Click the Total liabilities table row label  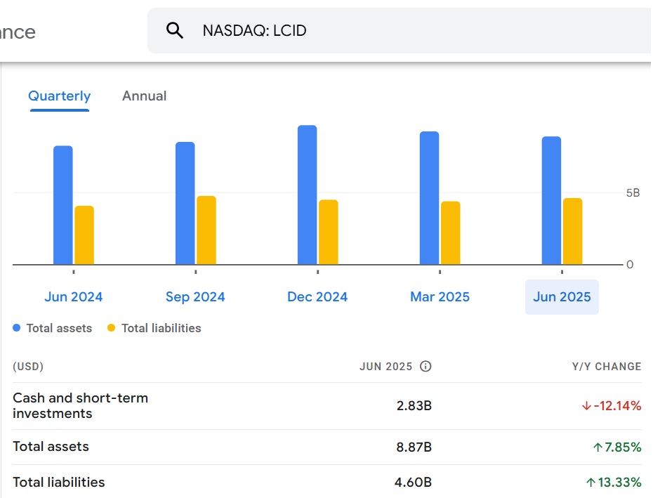pos(59,482)
